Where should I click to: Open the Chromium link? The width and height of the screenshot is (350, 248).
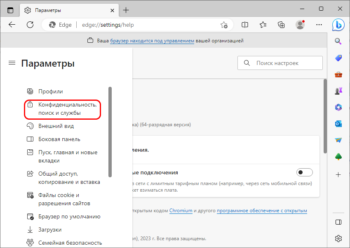tap(181, 211)
